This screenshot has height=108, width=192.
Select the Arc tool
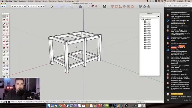(4, 34)
